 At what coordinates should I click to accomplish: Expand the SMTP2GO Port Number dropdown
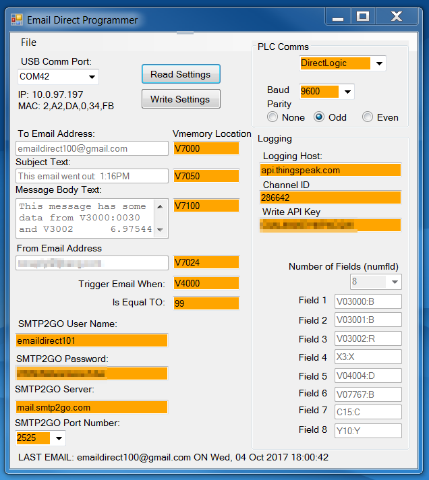59,438
